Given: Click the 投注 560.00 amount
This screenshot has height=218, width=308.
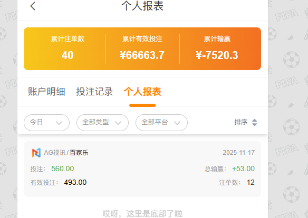Looking at the screenshot, I should point(63,169).
